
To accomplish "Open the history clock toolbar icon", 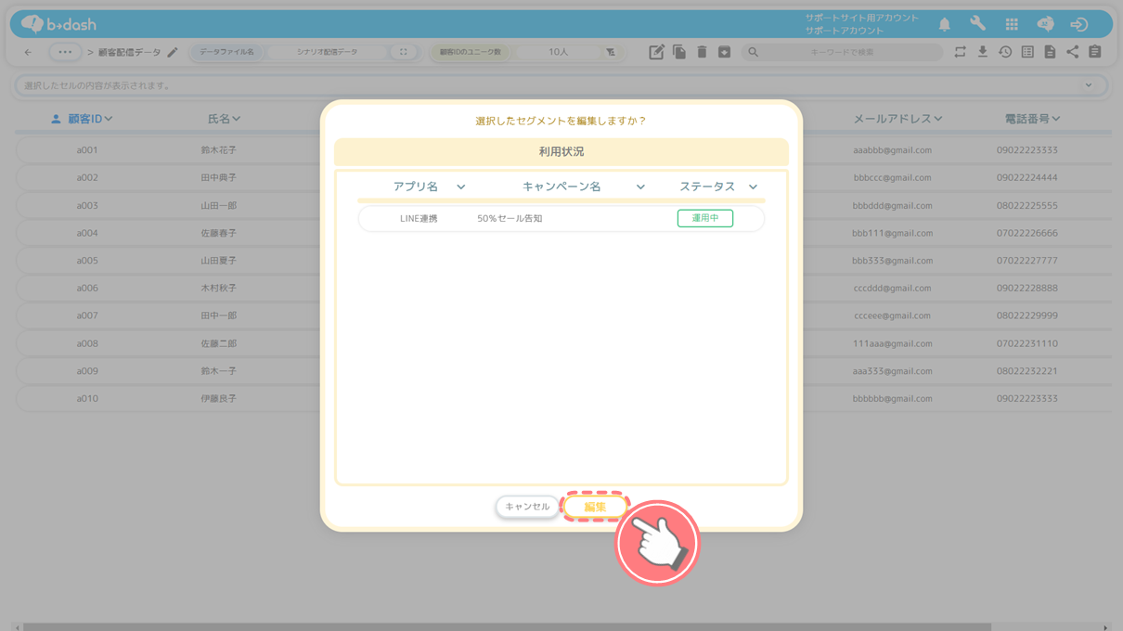I will [x=1005, y=52].
